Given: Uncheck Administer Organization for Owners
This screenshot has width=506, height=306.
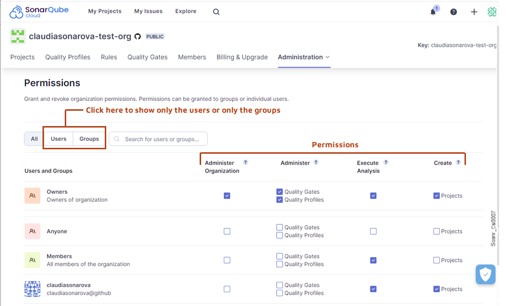Looking at the screenshot, I should [x=227, y=196].
